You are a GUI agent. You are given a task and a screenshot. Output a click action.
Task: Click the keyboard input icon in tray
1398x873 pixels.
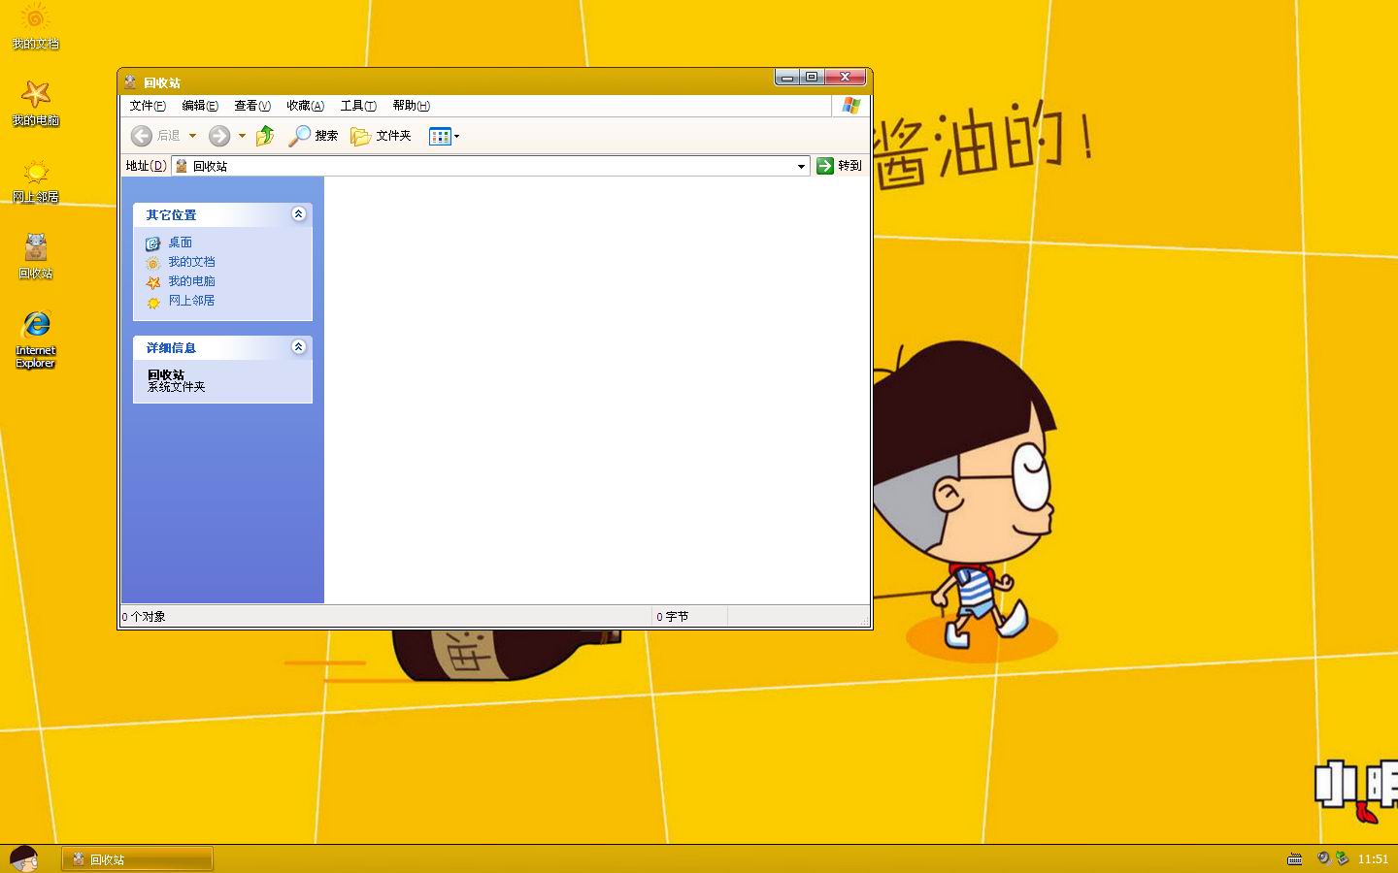pos(1294,859)
